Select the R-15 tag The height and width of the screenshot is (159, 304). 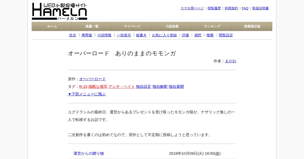[83, 87]
